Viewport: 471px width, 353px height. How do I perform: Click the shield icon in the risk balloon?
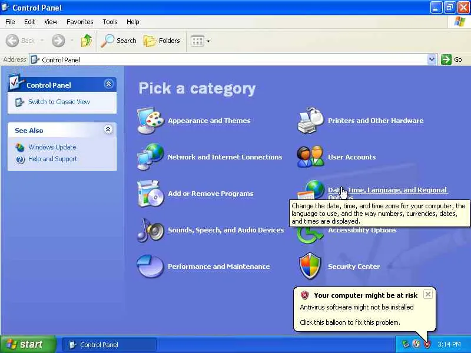coord(304,295)
